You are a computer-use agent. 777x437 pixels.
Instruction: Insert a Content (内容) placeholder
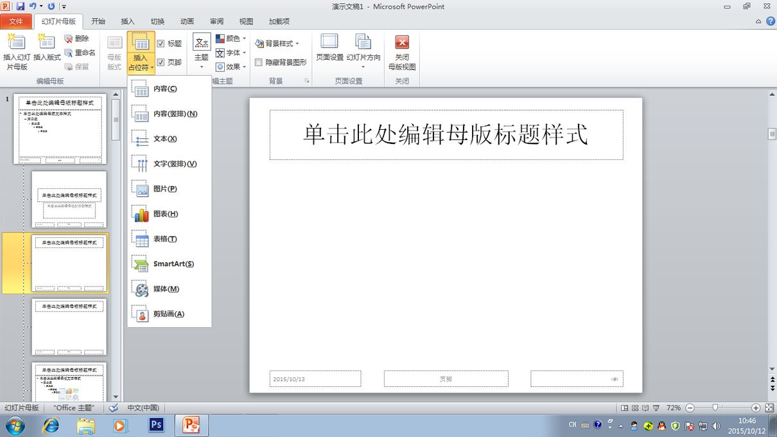170,89
